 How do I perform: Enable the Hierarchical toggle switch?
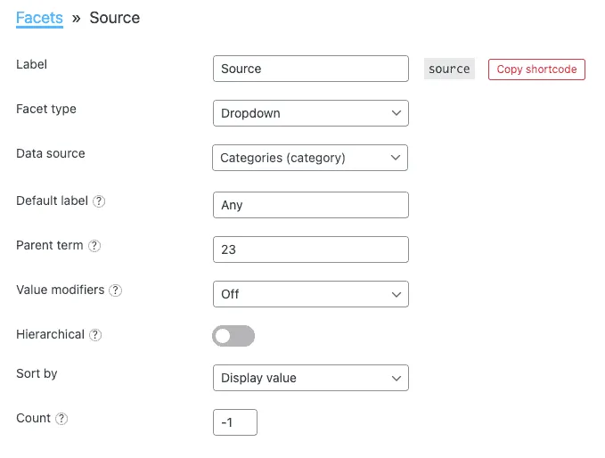233,336
